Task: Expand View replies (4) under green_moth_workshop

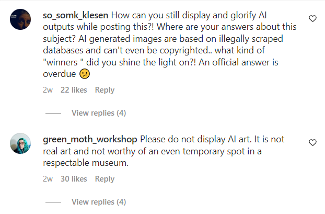Action: coord(99,202)
